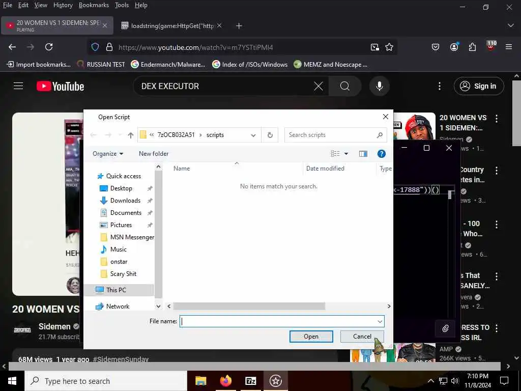This screenshot has height=391, width=521.
Task: Click the Cancel button
Action: pos(362,337)
